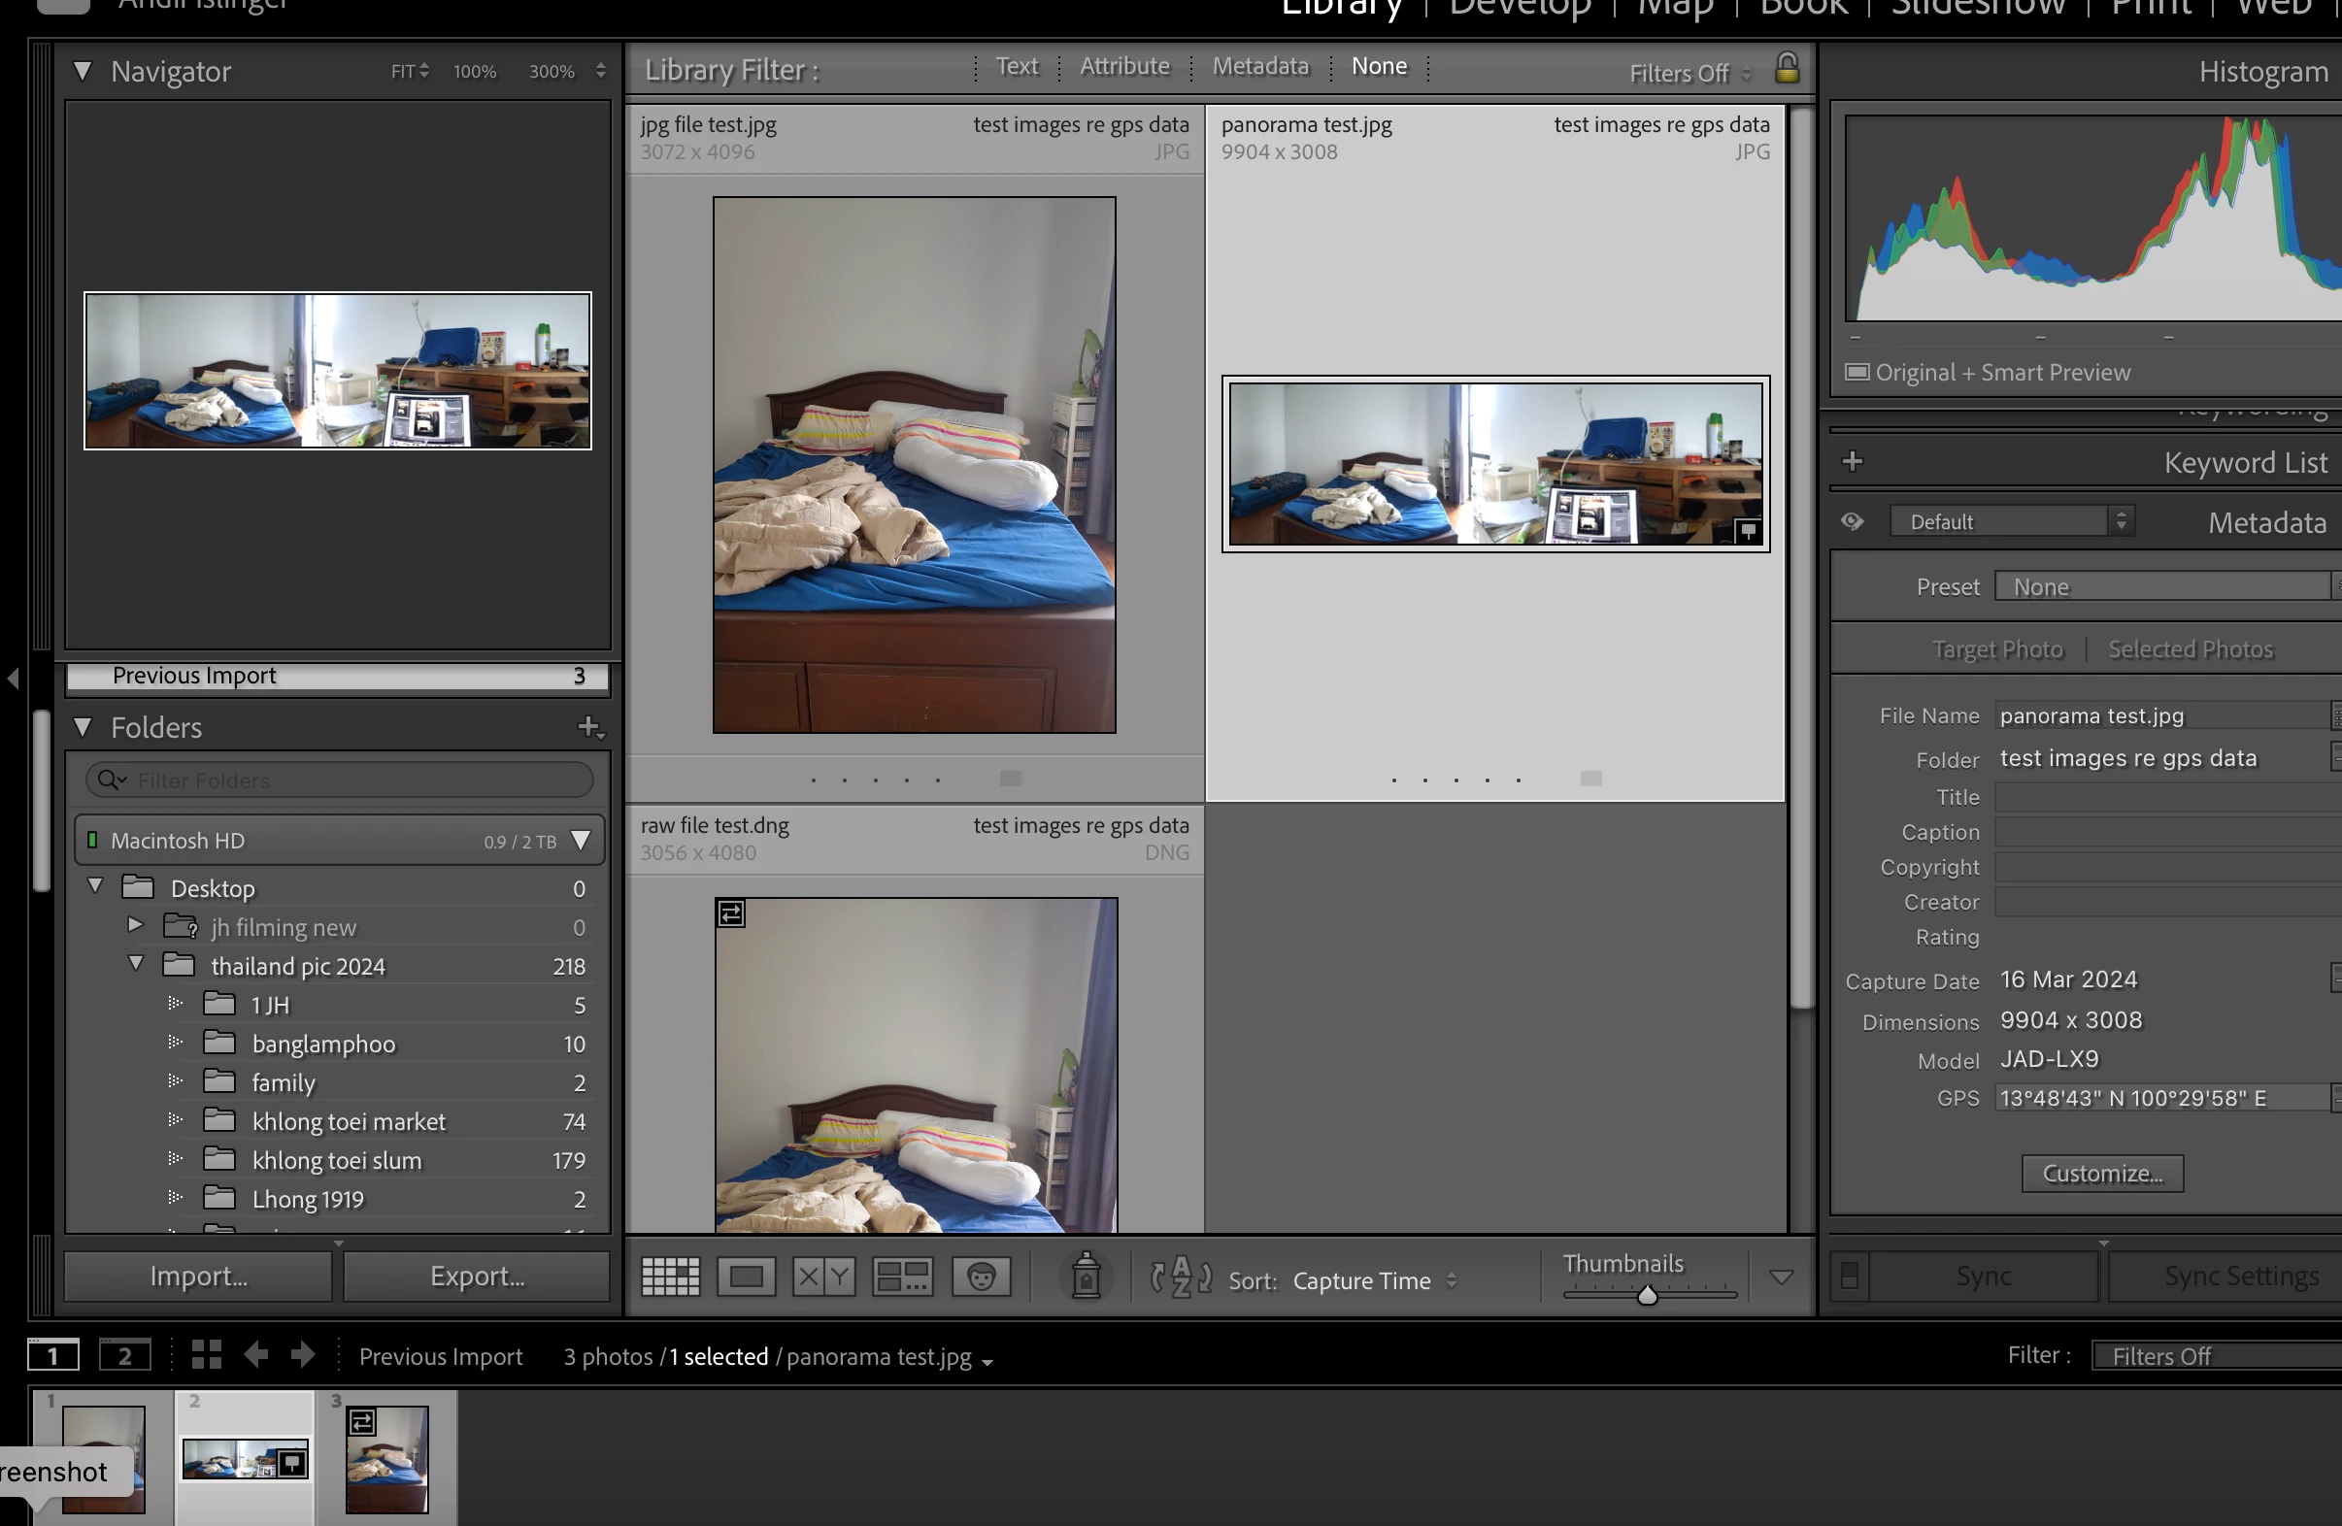Image resolution: width=2342 pixels, height=1526 pixels.
Task: Switch to Grid view icon
Action: 670,1278
